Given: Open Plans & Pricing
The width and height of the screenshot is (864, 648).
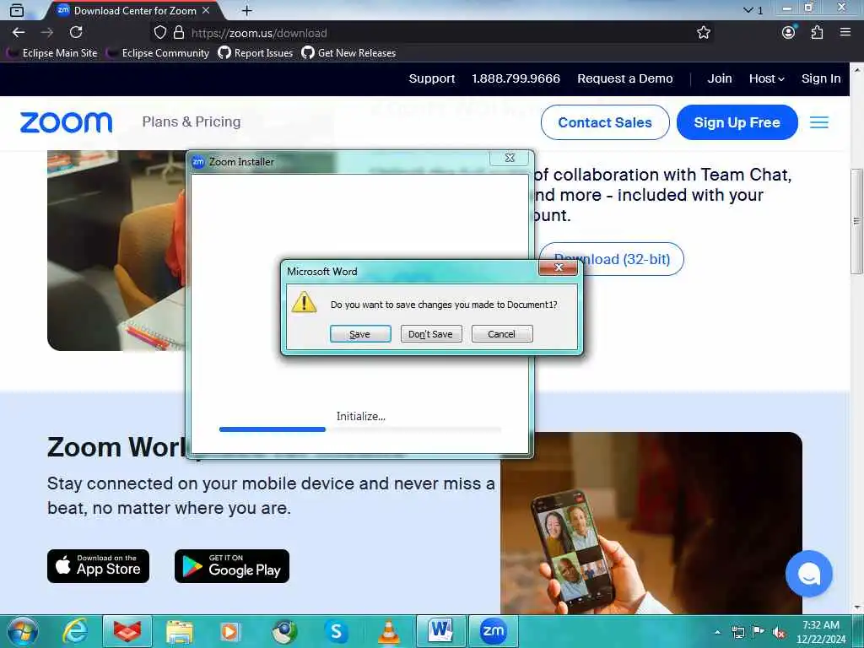Looking at the screenshot, I should point(192,121).
